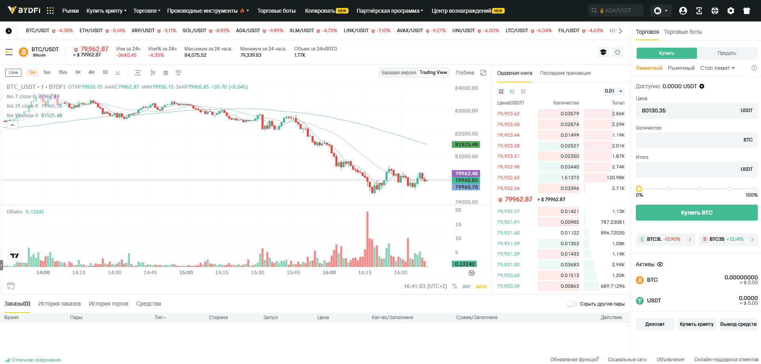This screenshot has height=364, width=761.
Task: Expand the Affiliate program menu
Action: (390, 11)
